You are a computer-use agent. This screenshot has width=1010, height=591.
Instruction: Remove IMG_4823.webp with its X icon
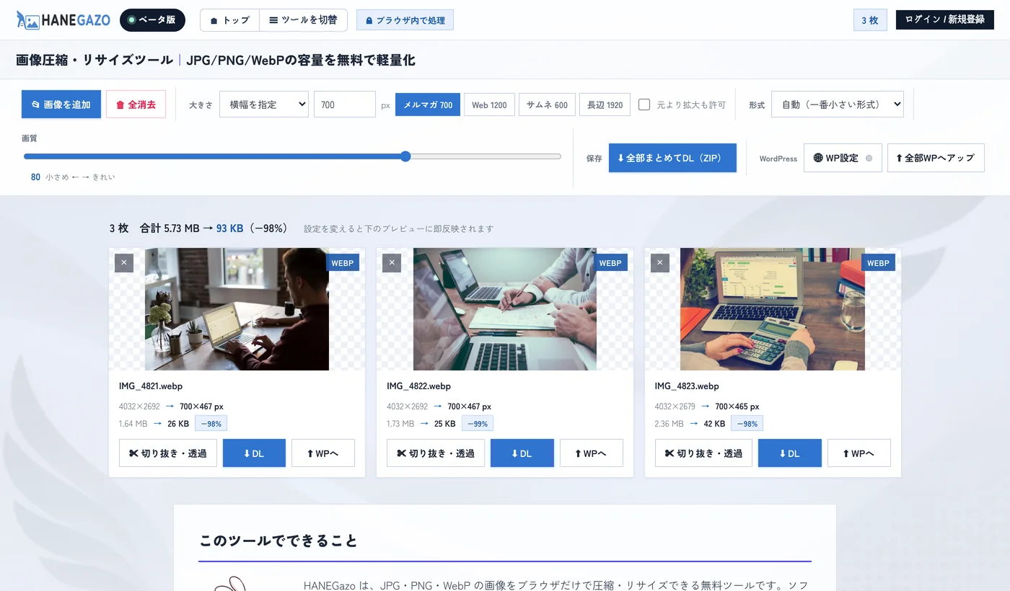(660, 263)
